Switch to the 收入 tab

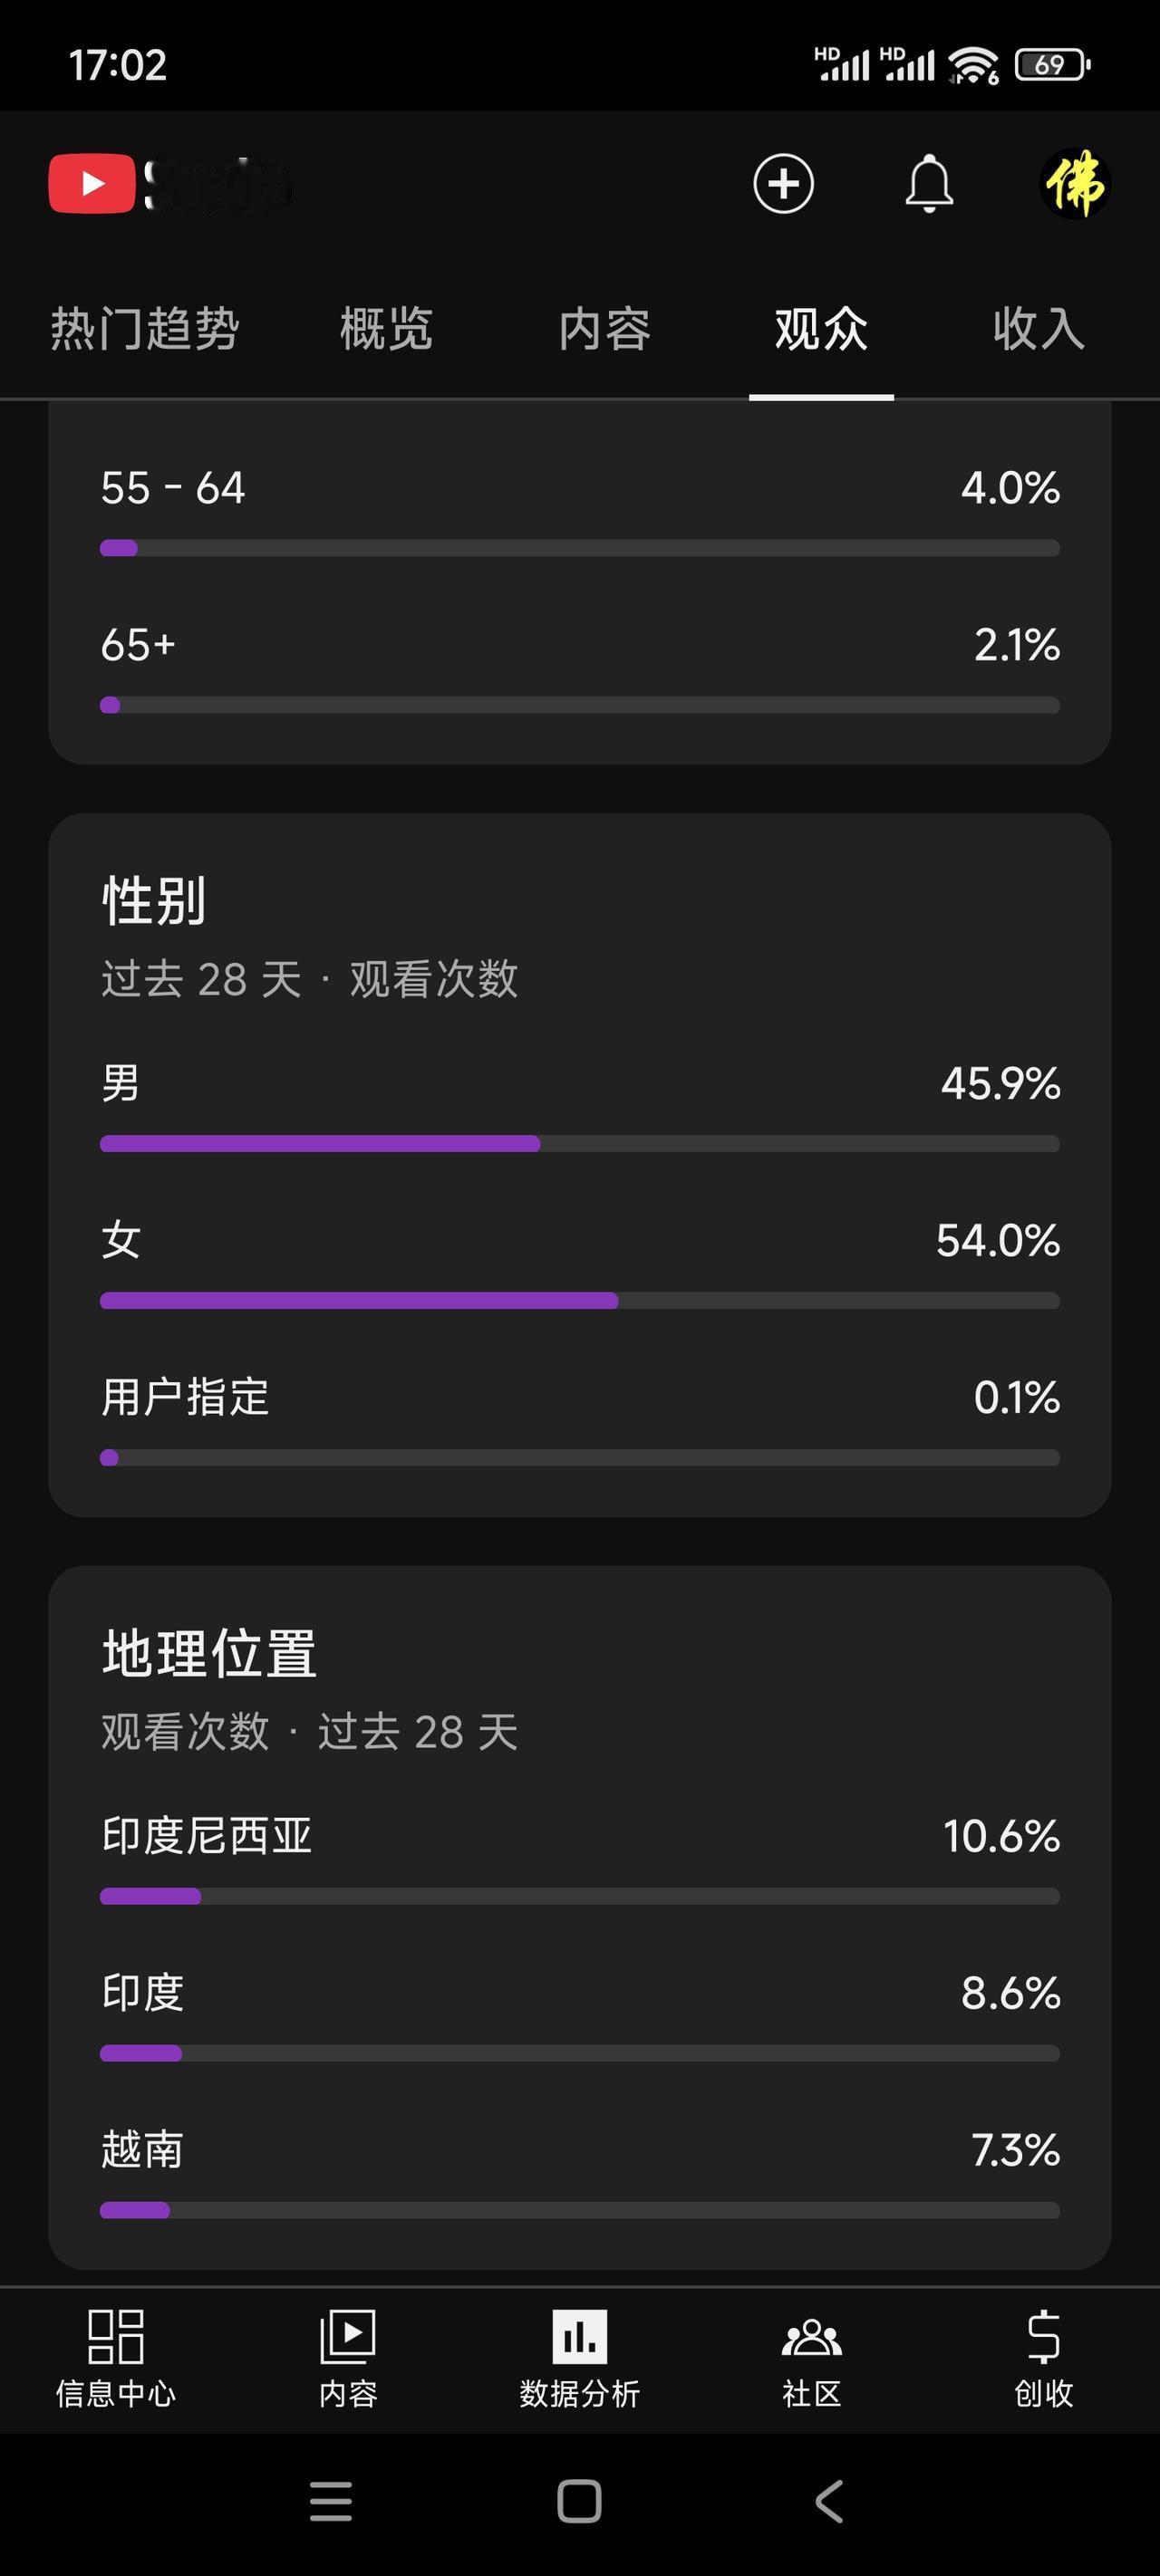pyautogui.click(x=1039, y=328)
